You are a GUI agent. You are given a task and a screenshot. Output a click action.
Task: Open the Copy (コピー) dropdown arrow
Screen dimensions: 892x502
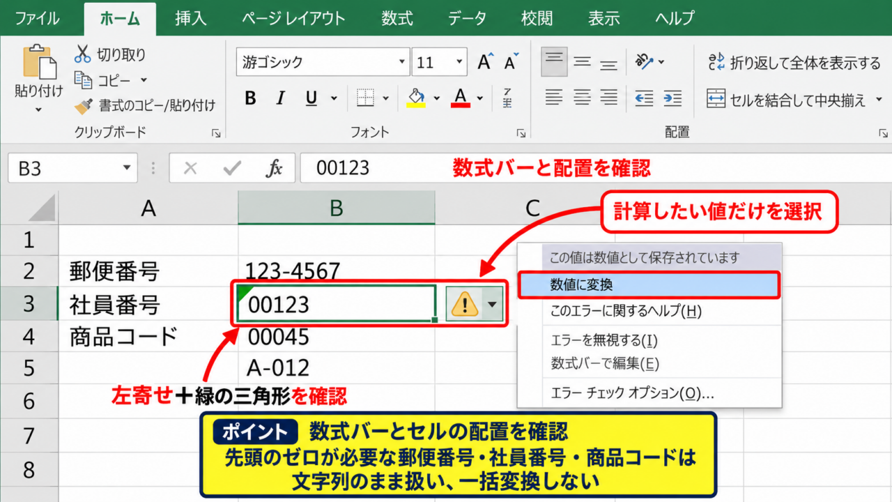point(144,80)
